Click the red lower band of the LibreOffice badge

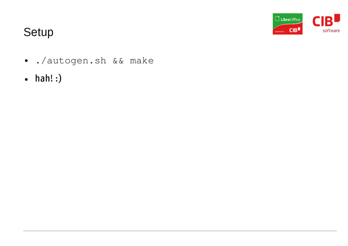click(288, 30)
